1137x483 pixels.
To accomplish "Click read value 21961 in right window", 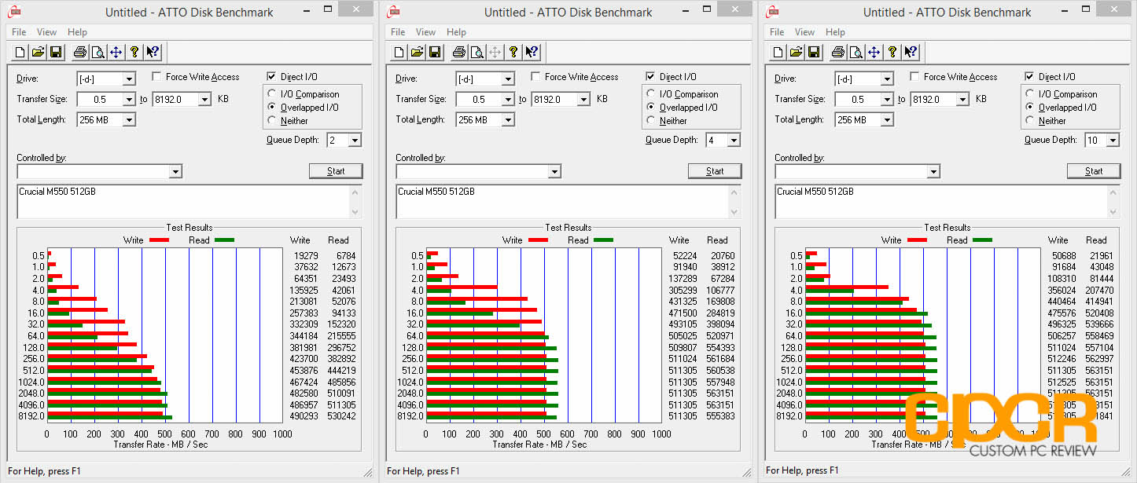I will [1102, 256].
